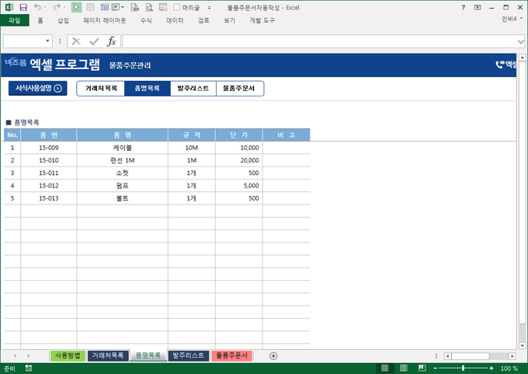The image size is (528, 374).
Task: Click the page with pencil icon
Action: pos(134,7)
